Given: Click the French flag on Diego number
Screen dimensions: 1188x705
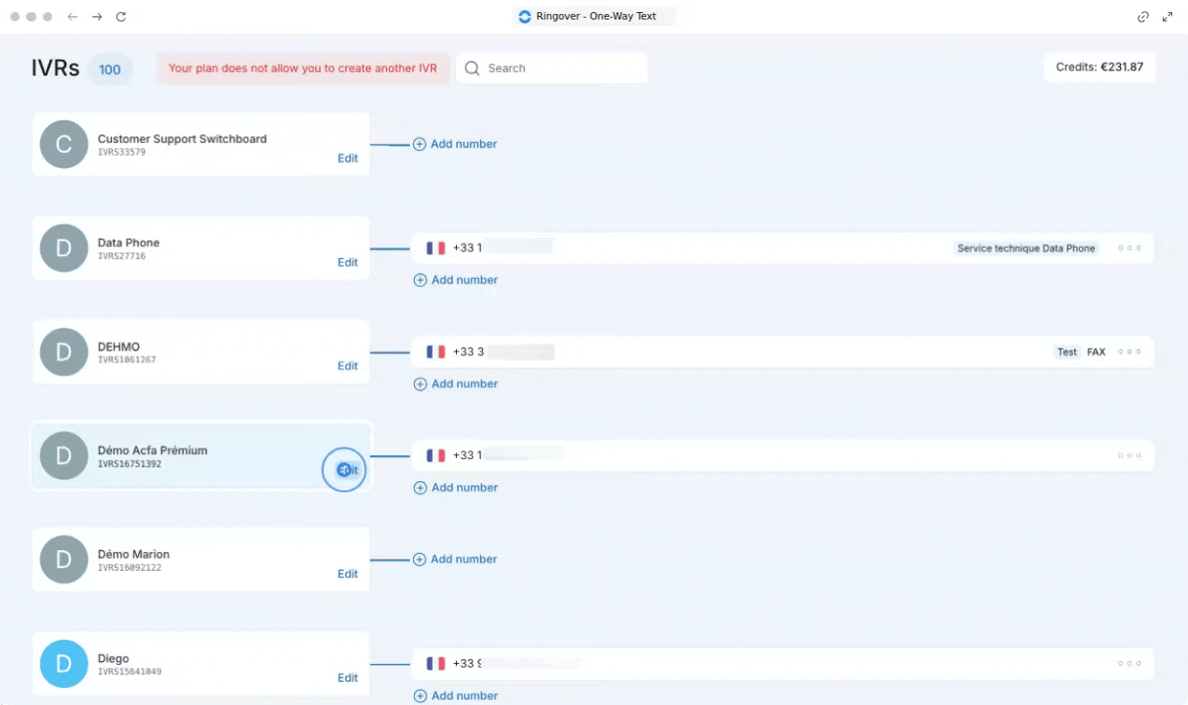Looking at the screenshot, I should click(x=435, y=664).
